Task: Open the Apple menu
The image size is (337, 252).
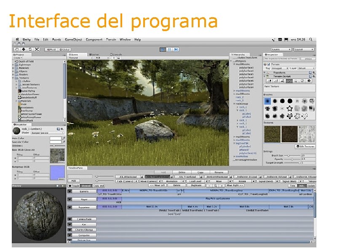Action: point(17,39)
